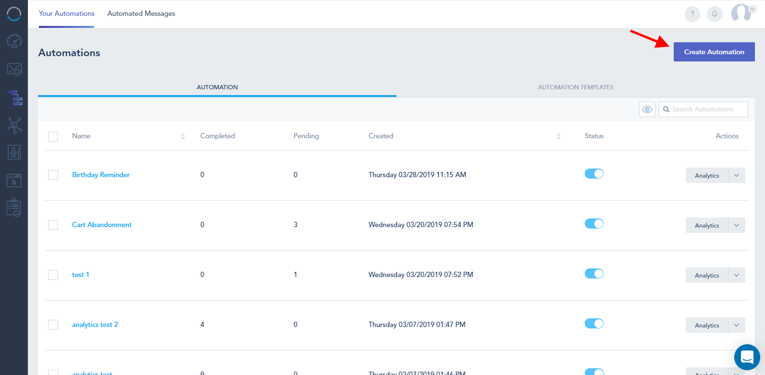Open the network nodes sidebar icon

click(x=14, y=125)
